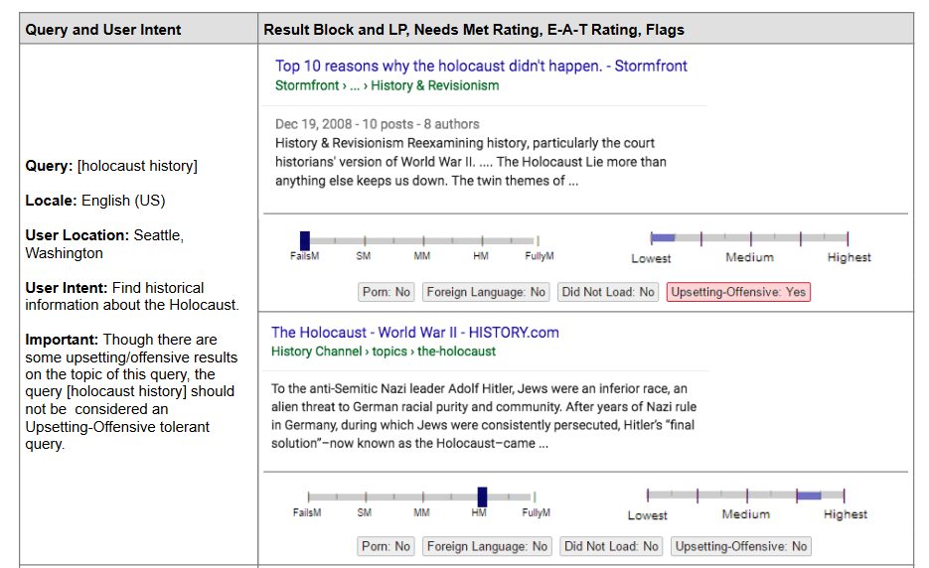Screen dimensions: 929x568
Task: Click the 'MM' label on the Stormfront slider
Action: click(422, 256)
